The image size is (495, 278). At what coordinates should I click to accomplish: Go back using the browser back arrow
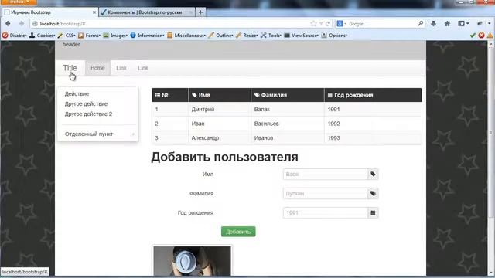pos(8,24)
